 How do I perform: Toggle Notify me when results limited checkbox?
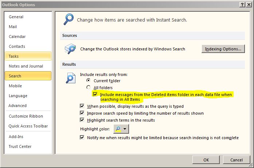[82, 137]
